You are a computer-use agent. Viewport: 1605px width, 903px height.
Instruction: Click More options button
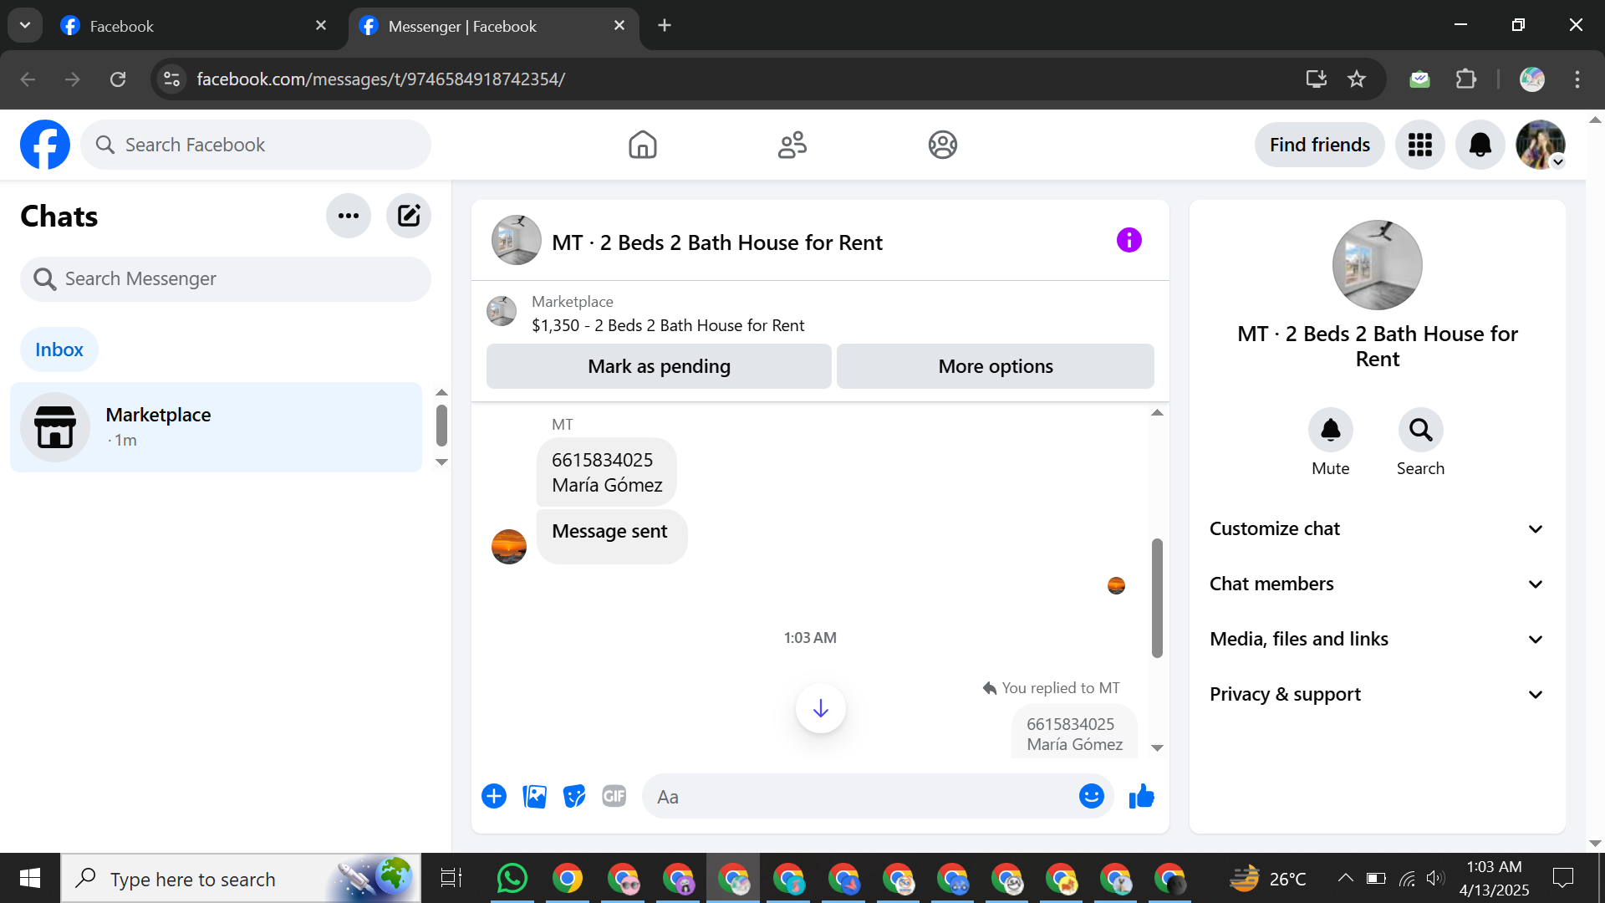coord(996,366)
